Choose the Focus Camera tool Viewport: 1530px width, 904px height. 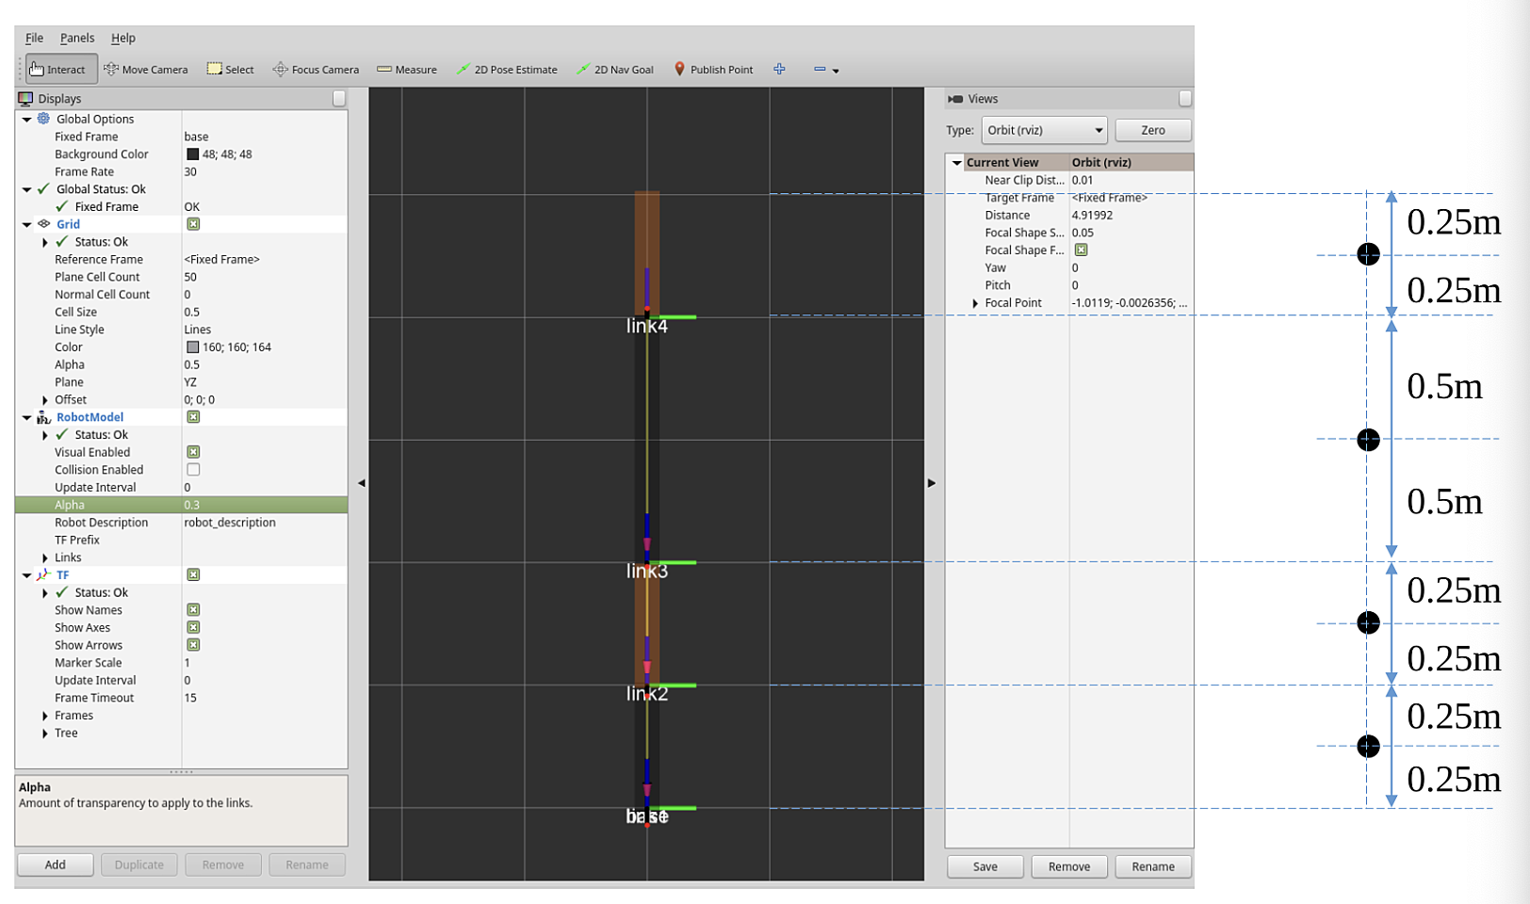pos(317,70)
